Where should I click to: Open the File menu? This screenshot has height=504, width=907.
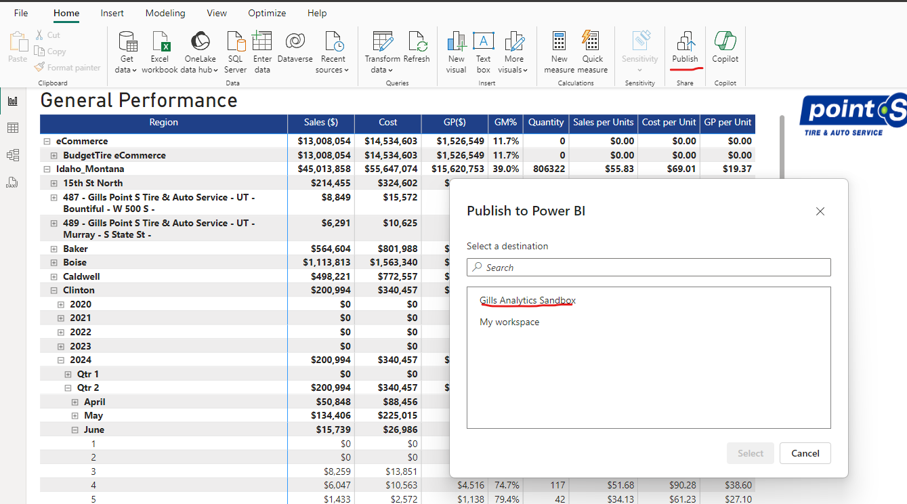[21, 13]
